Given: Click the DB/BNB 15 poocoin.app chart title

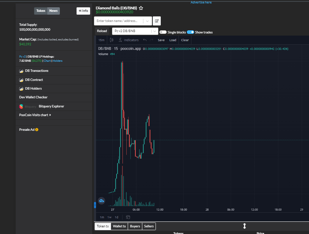Looking at the screenshot, I should tap(120, 48).
